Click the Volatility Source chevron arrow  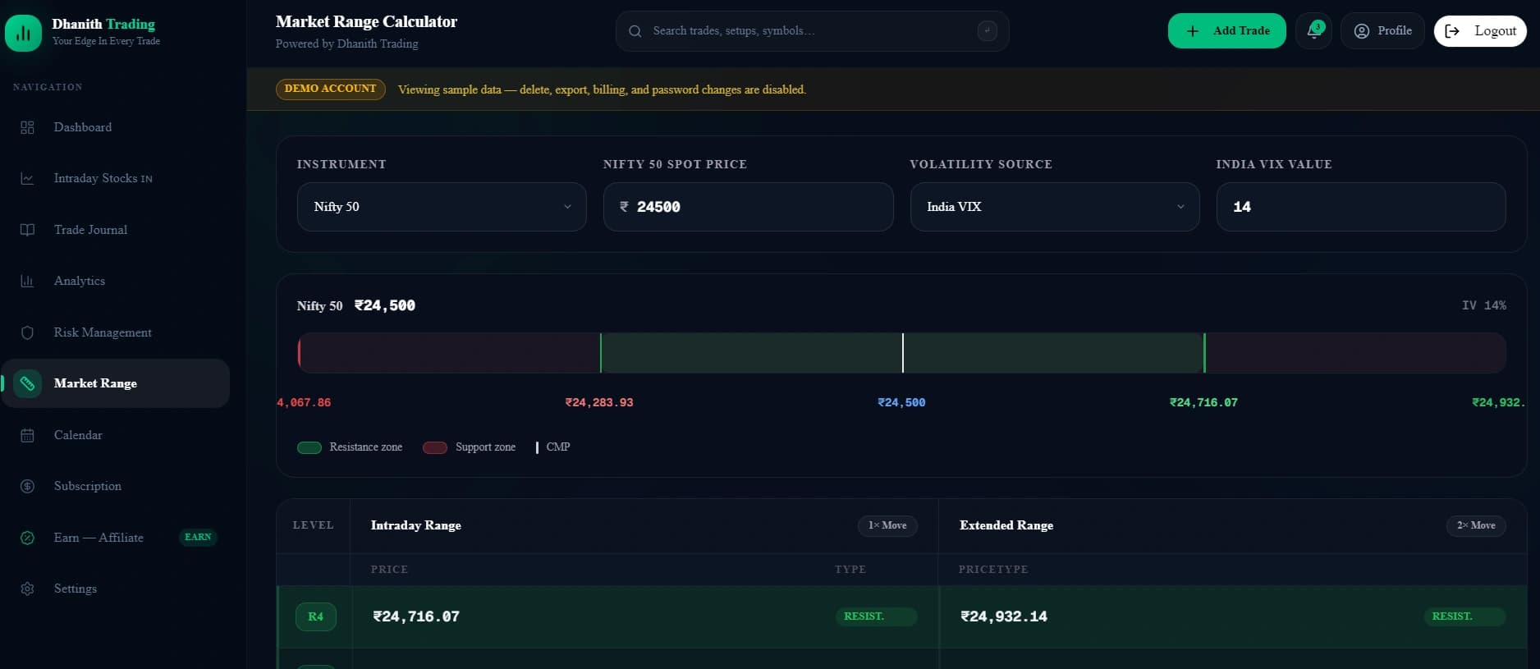[1180, 207]
